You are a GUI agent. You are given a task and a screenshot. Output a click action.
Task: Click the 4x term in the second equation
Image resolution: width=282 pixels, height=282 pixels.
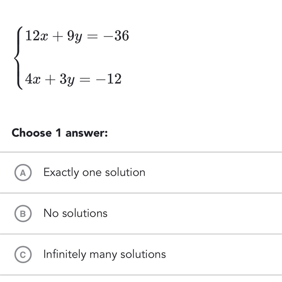33,79
